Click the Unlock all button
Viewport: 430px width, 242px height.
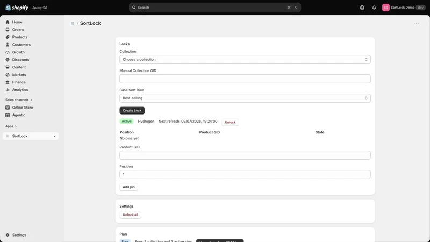pyautogui.click(x=130, y=215)
